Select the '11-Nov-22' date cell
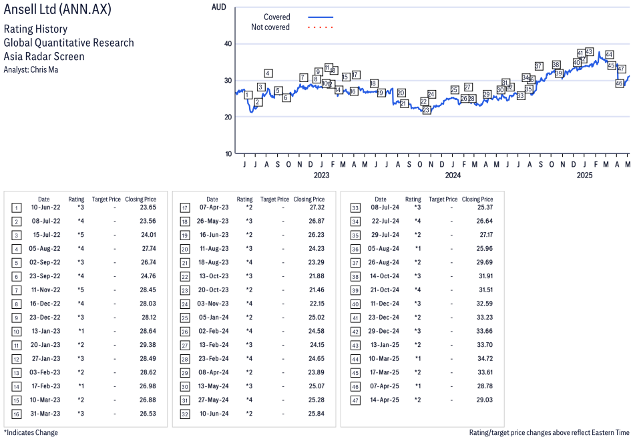This screenshot has width=637, height=437. tap(45, 290)
